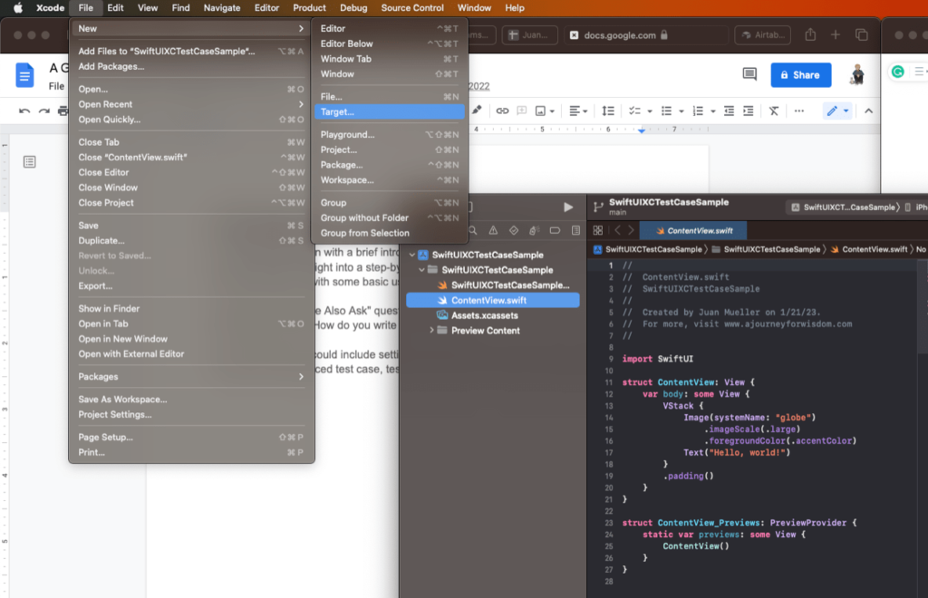Choose Workspace… from the New submenu
Screen dimensions: 928x598
(x=390, y=179)
